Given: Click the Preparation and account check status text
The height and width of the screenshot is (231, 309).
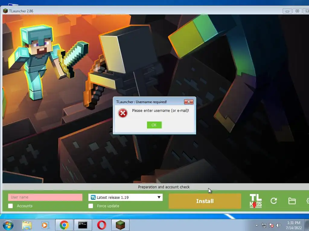Looking at the screenshot, I should 164,187.
